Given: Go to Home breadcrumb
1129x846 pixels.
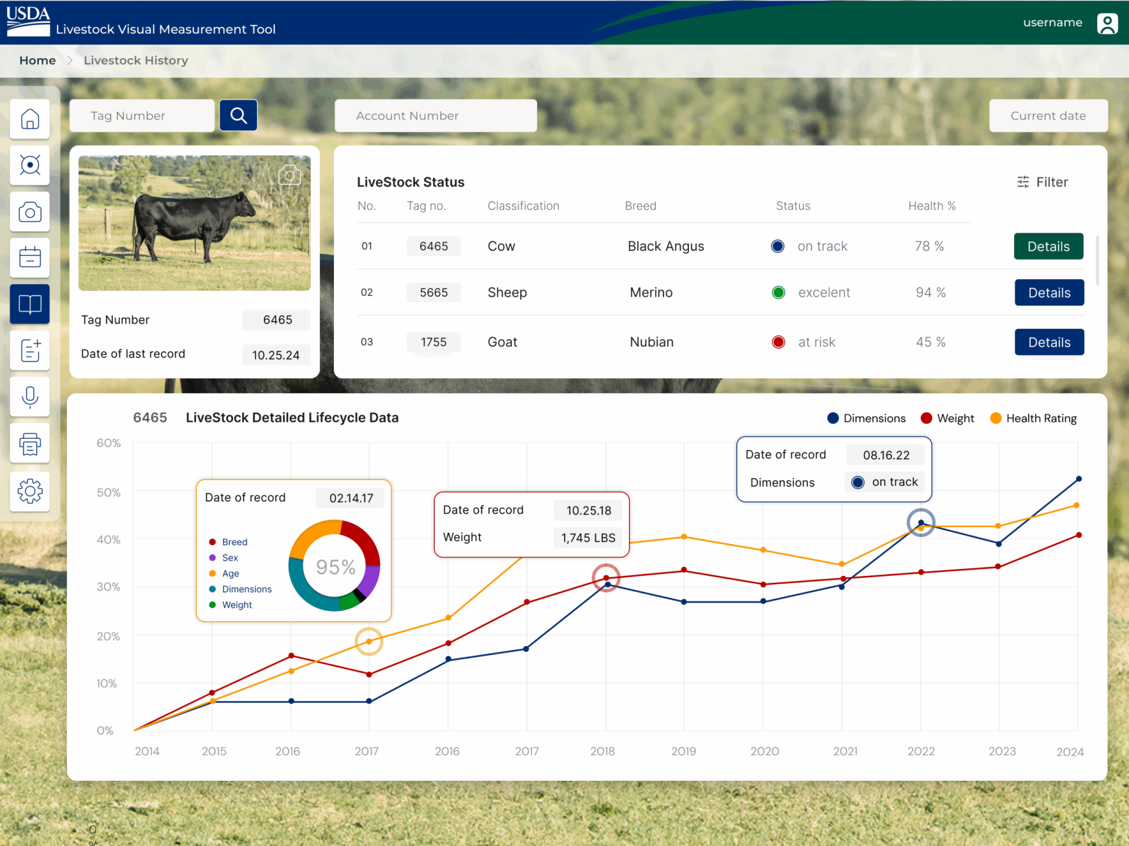Looking at the screenshot, I should click(38, 61).
